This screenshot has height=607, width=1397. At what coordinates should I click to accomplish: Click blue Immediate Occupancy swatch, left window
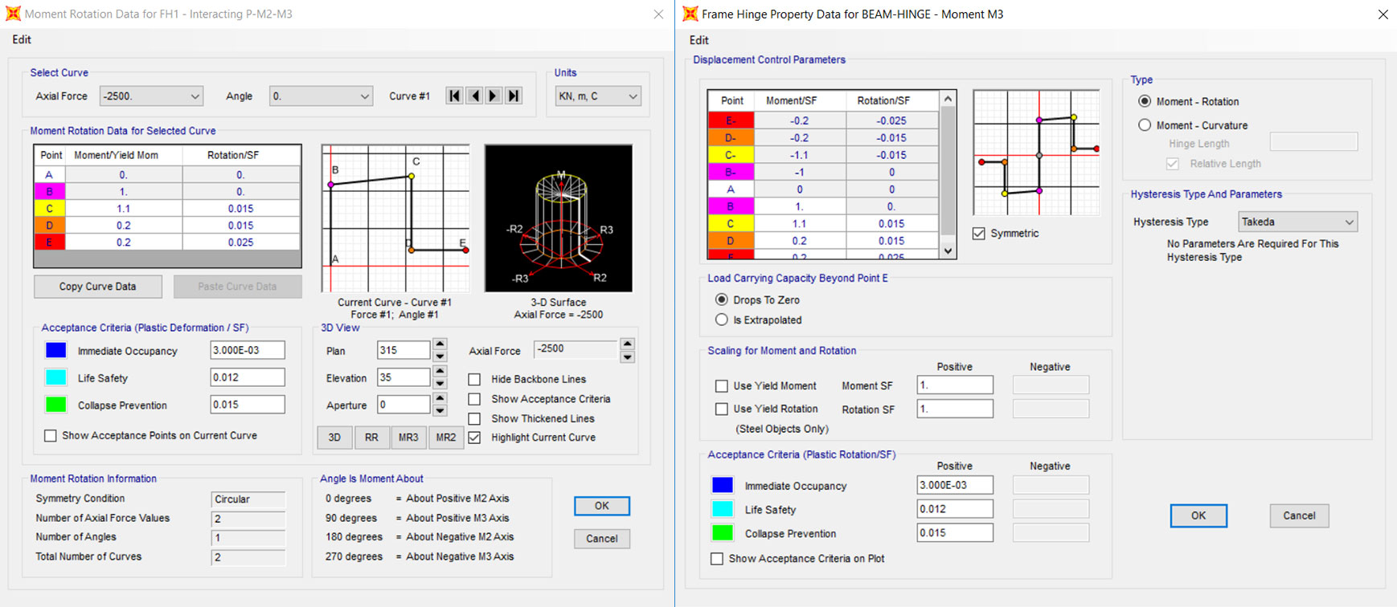click(56, 350)
